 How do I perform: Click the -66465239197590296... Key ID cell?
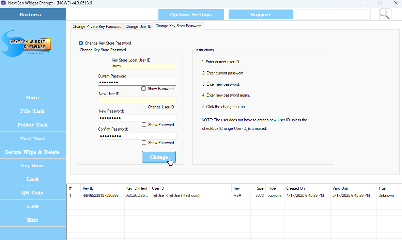point(103,195)
